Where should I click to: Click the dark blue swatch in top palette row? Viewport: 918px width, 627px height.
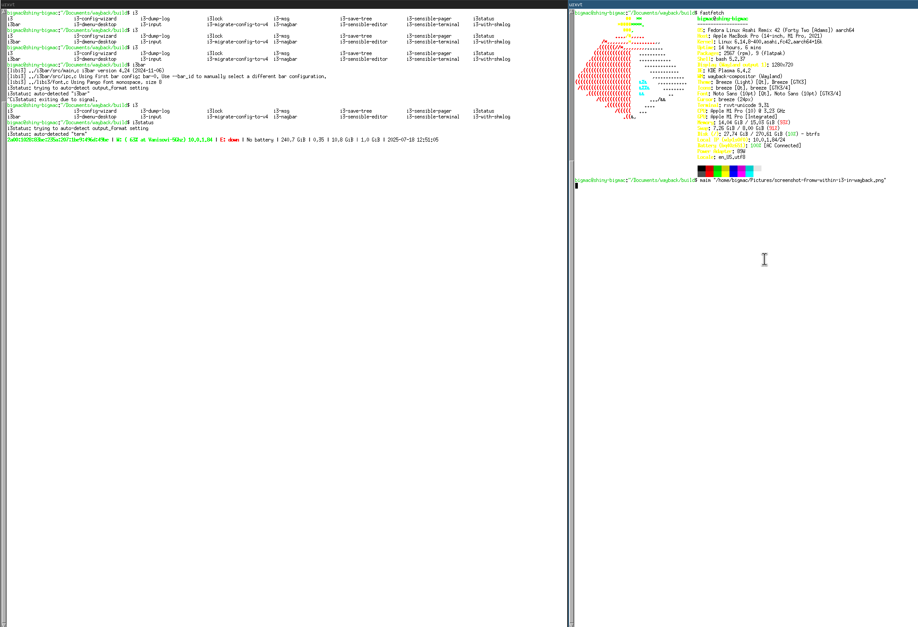[x=734, y=168]
